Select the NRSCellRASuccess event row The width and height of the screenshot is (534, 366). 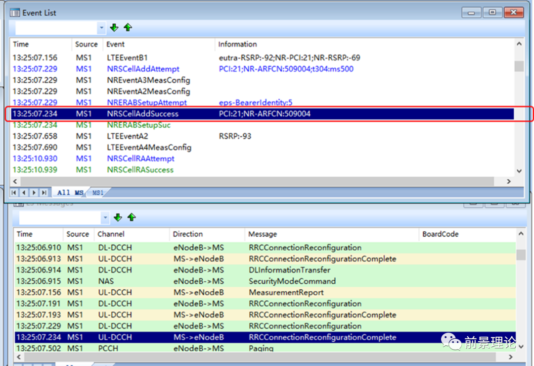point(262,170)
